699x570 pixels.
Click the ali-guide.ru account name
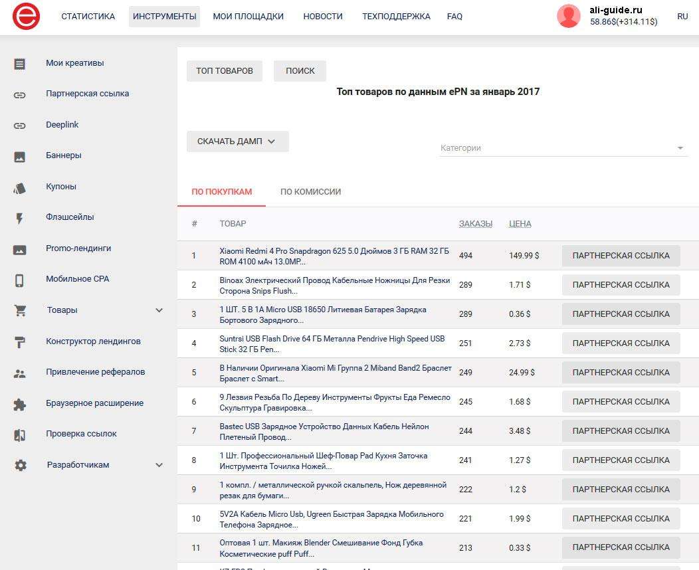[x=616, y=10]
